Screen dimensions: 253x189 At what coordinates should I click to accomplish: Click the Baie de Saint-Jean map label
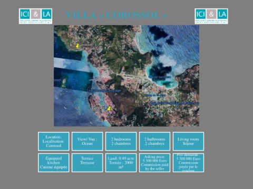(160, 77)
